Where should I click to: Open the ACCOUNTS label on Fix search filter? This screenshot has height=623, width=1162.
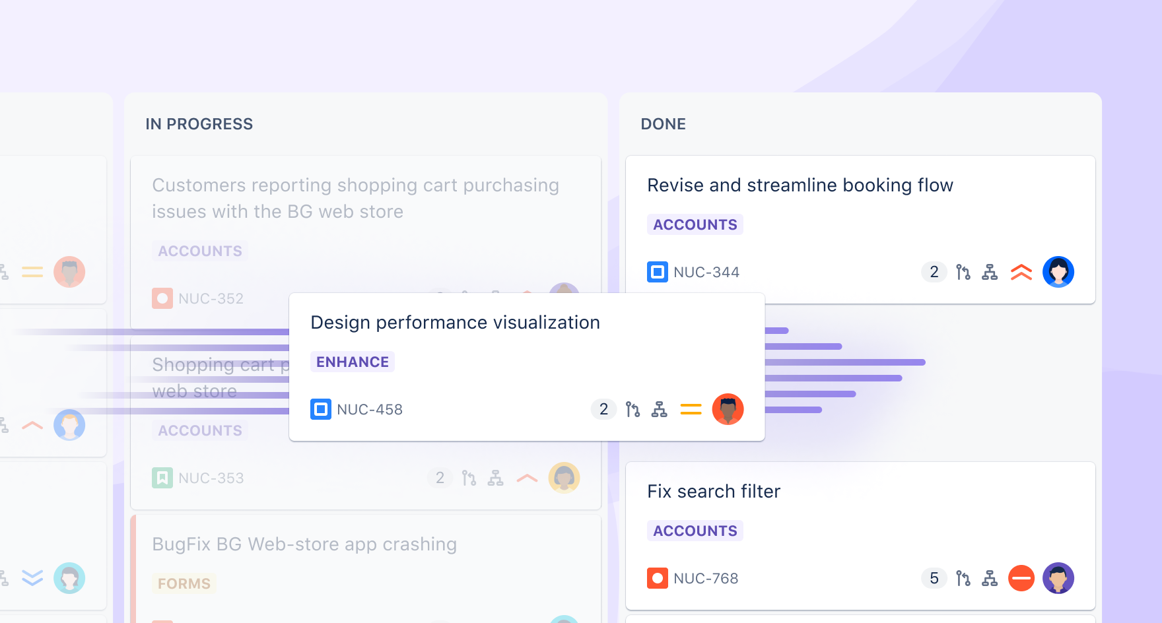click(695, 531)
